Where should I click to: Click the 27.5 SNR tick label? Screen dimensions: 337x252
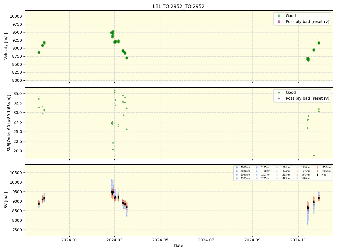tap(18, 122)
